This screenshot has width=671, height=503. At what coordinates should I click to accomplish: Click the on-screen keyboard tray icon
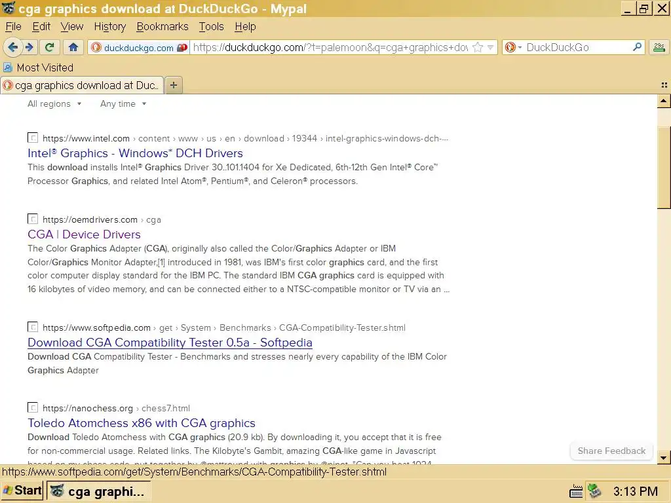576,491
